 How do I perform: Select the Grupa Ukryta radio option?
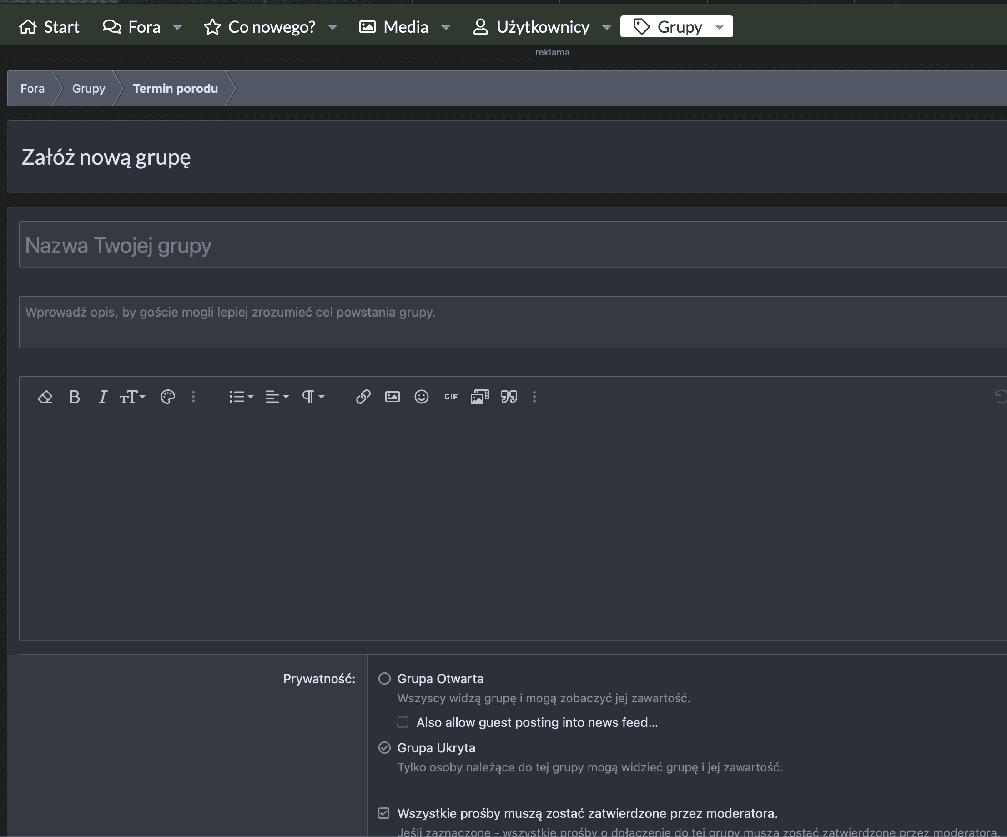(385, 748)
